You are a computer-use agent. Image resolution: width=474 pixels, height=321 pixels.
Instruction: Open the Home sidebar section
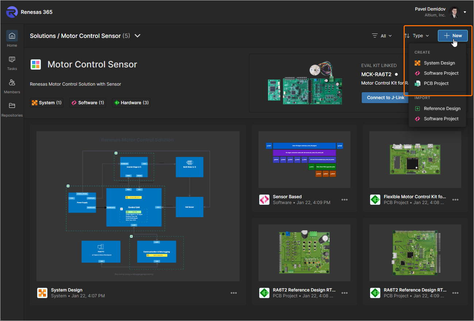coord(12,39)
